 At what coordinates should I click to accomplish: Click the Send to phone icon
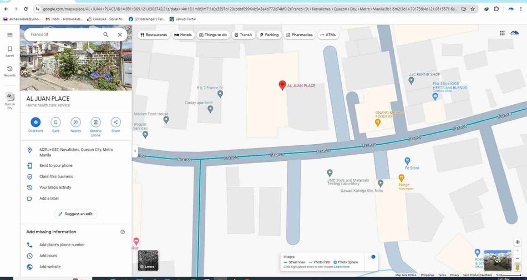[95, 123]
